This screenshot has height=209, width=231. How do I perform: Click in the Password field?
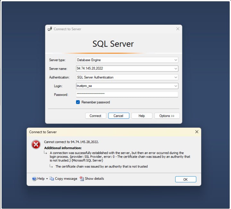(127, 95)
